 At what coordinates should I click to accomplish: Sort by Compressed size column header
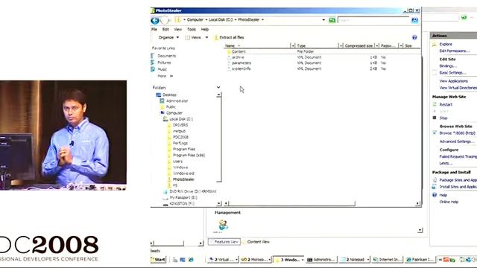(x=358, y=45)
